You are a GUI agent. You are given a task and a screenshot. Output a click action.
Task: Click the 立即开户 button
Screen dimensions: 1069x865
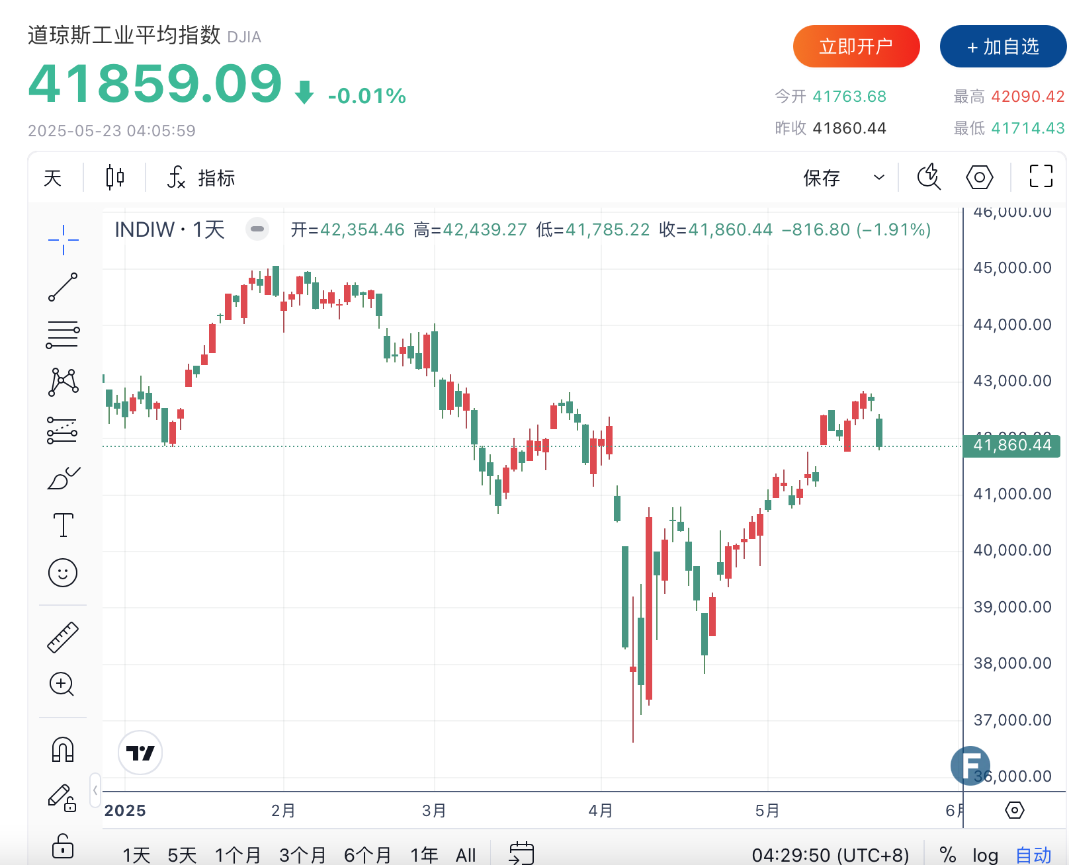(857, 46)
